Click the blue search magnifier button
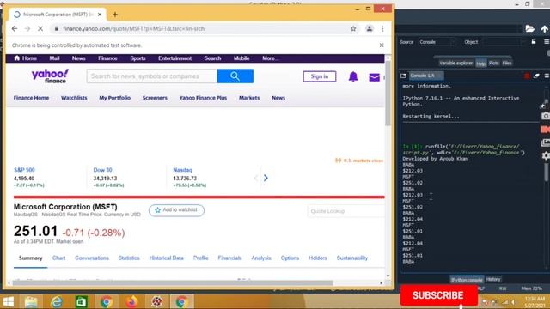This screenshot has height=309, width=550. 235,76
